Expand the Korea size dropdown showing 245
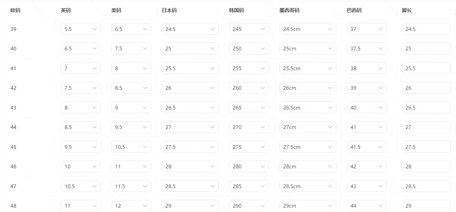Screen dimensions: 456x212 pos(249,29)
